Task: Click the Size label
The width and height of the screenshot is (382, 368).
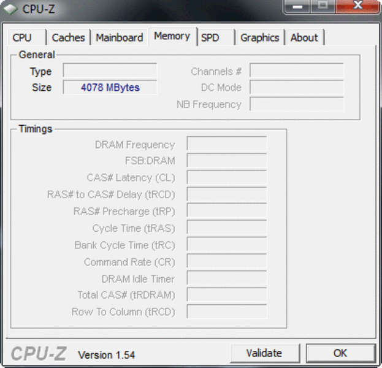Action: click(x=42, y=88)
